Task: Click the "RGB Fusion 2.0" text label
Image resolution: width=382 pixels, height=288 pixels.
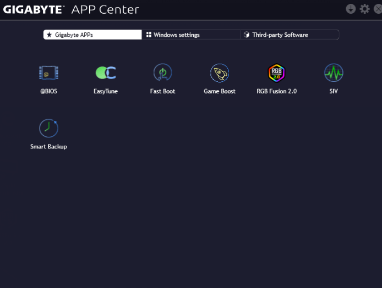Action: pos(276,91)
